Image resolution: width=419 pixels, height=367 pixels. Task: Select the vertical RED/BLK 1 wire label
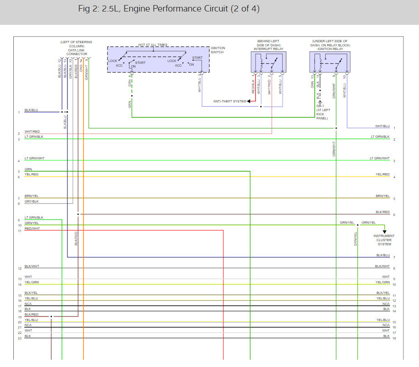coord(253,84)
